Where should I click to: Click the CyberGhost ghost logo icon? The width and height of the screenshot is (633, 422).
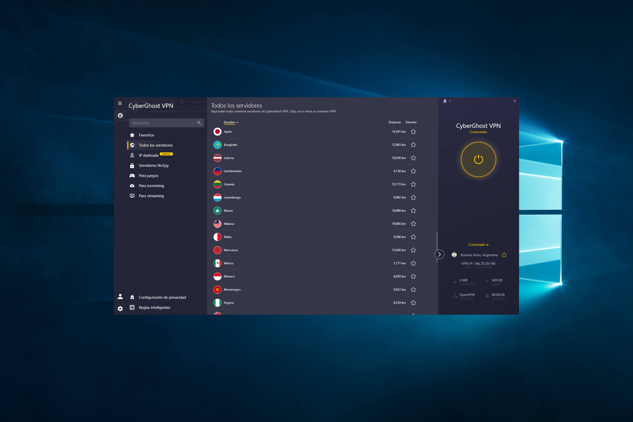(120, 115)
